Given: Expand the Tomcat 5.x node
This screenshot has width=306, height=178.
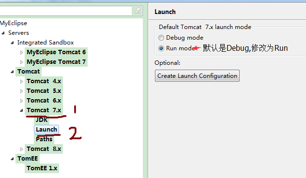Looking at the screenshot, I should pyautogui.click(x=21, y=91).
